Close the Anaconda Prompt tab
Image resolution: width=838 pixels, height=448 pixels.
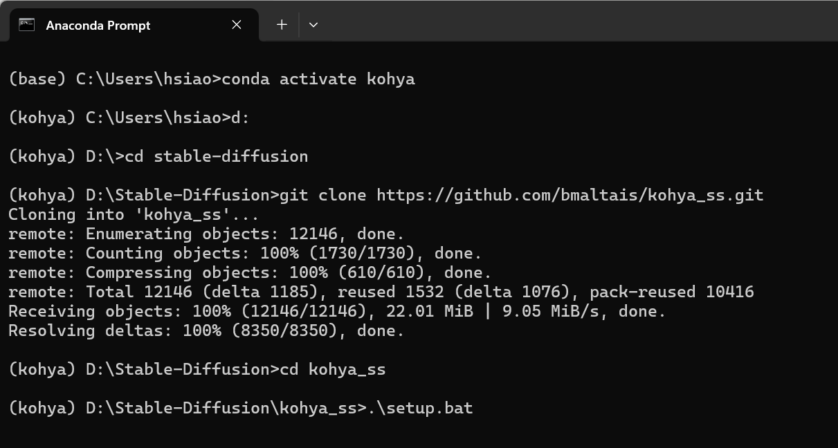[237, 25]
